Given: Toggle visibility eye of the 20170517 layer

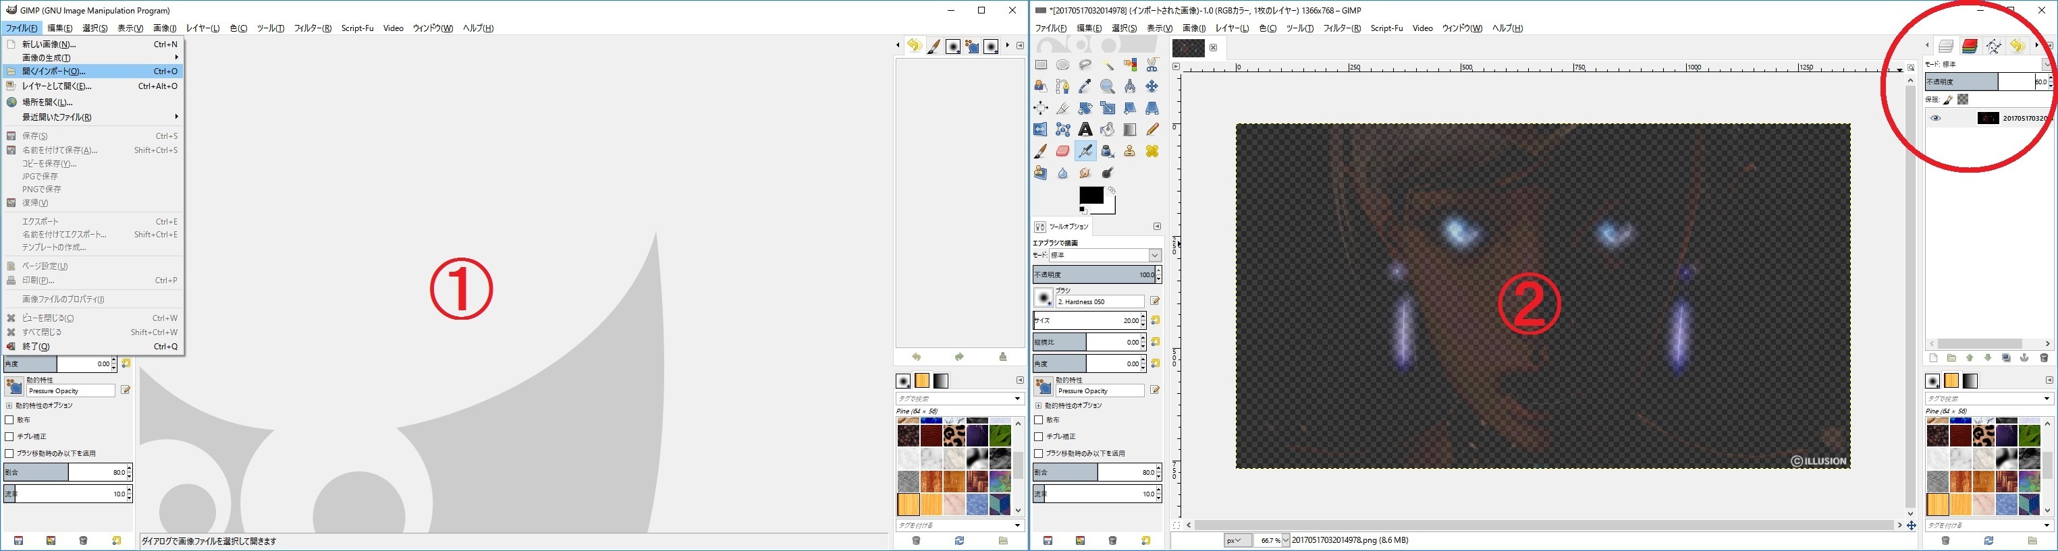Looking at the screenshot, I should pos(1935,118).
